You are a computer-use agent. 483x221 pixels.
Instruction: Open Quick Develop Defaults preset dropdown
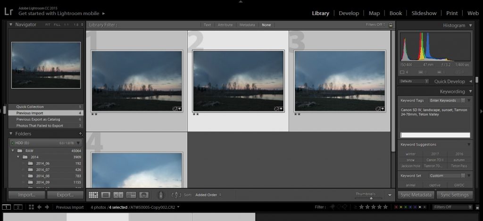[414, 81]
